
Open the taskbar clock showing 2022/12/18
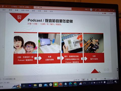110,82
